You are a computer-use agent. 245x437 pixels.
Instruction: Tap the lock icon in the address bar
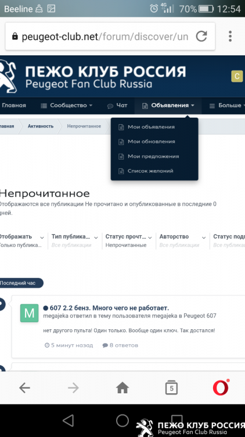[x=15, y=37]
